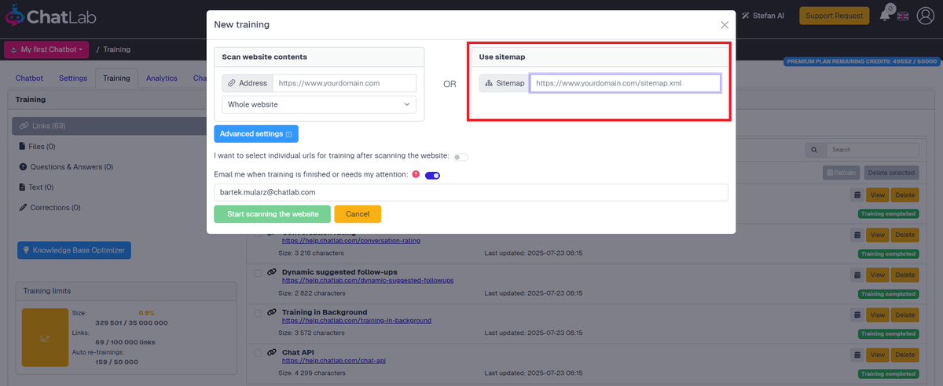This screenshot has width=943, height=386.
Task: Click calendar icon for Chat API row
Action: tap(857, 355)
